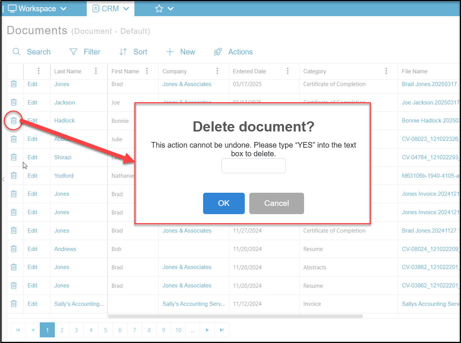This screenshot has height=343, width=461.
Task: Expand the collapsed left side panel arrow
Action: click(3, 180)
